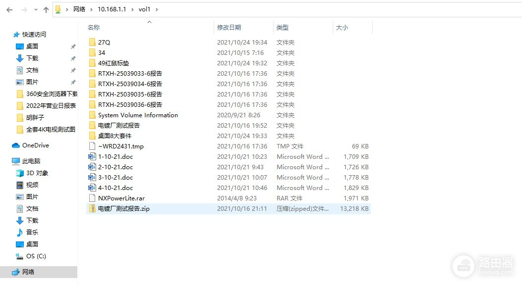
Task: Navigate to 10.168.1.1 breadcrumb
Action: 112,9
